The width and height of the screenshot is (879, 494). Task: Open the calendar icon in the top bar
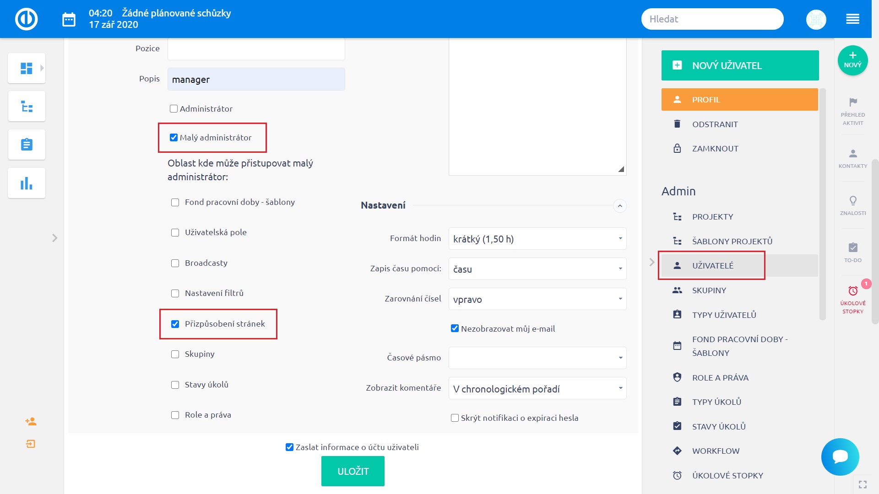[x=69, y=19]
